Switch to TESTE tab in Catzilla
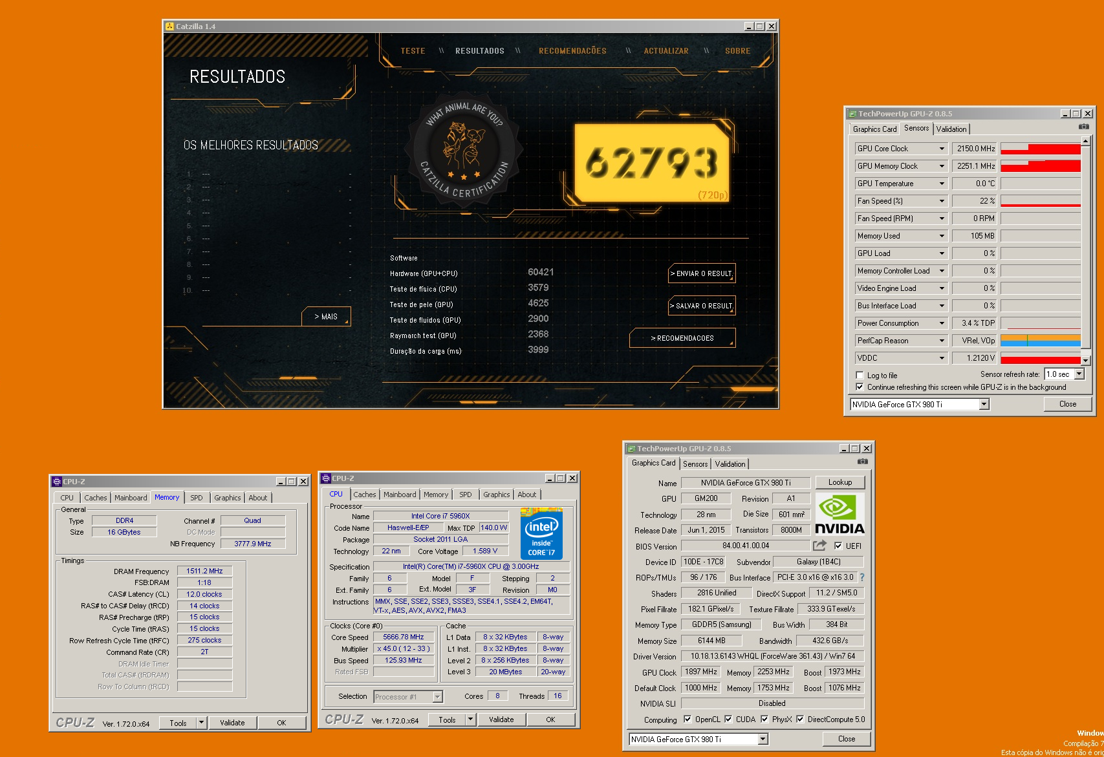1104x757 pixels. coord(413,51)
